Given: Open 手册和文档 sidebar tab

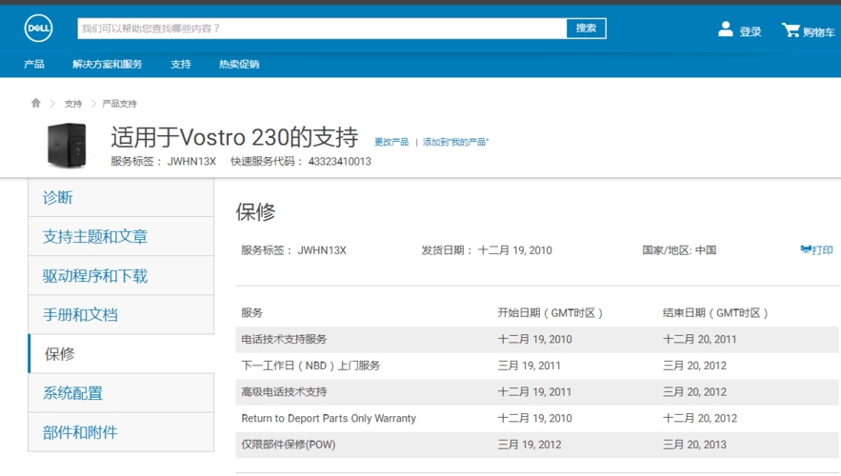Looking at the screenshot, I should click(80, 314).
